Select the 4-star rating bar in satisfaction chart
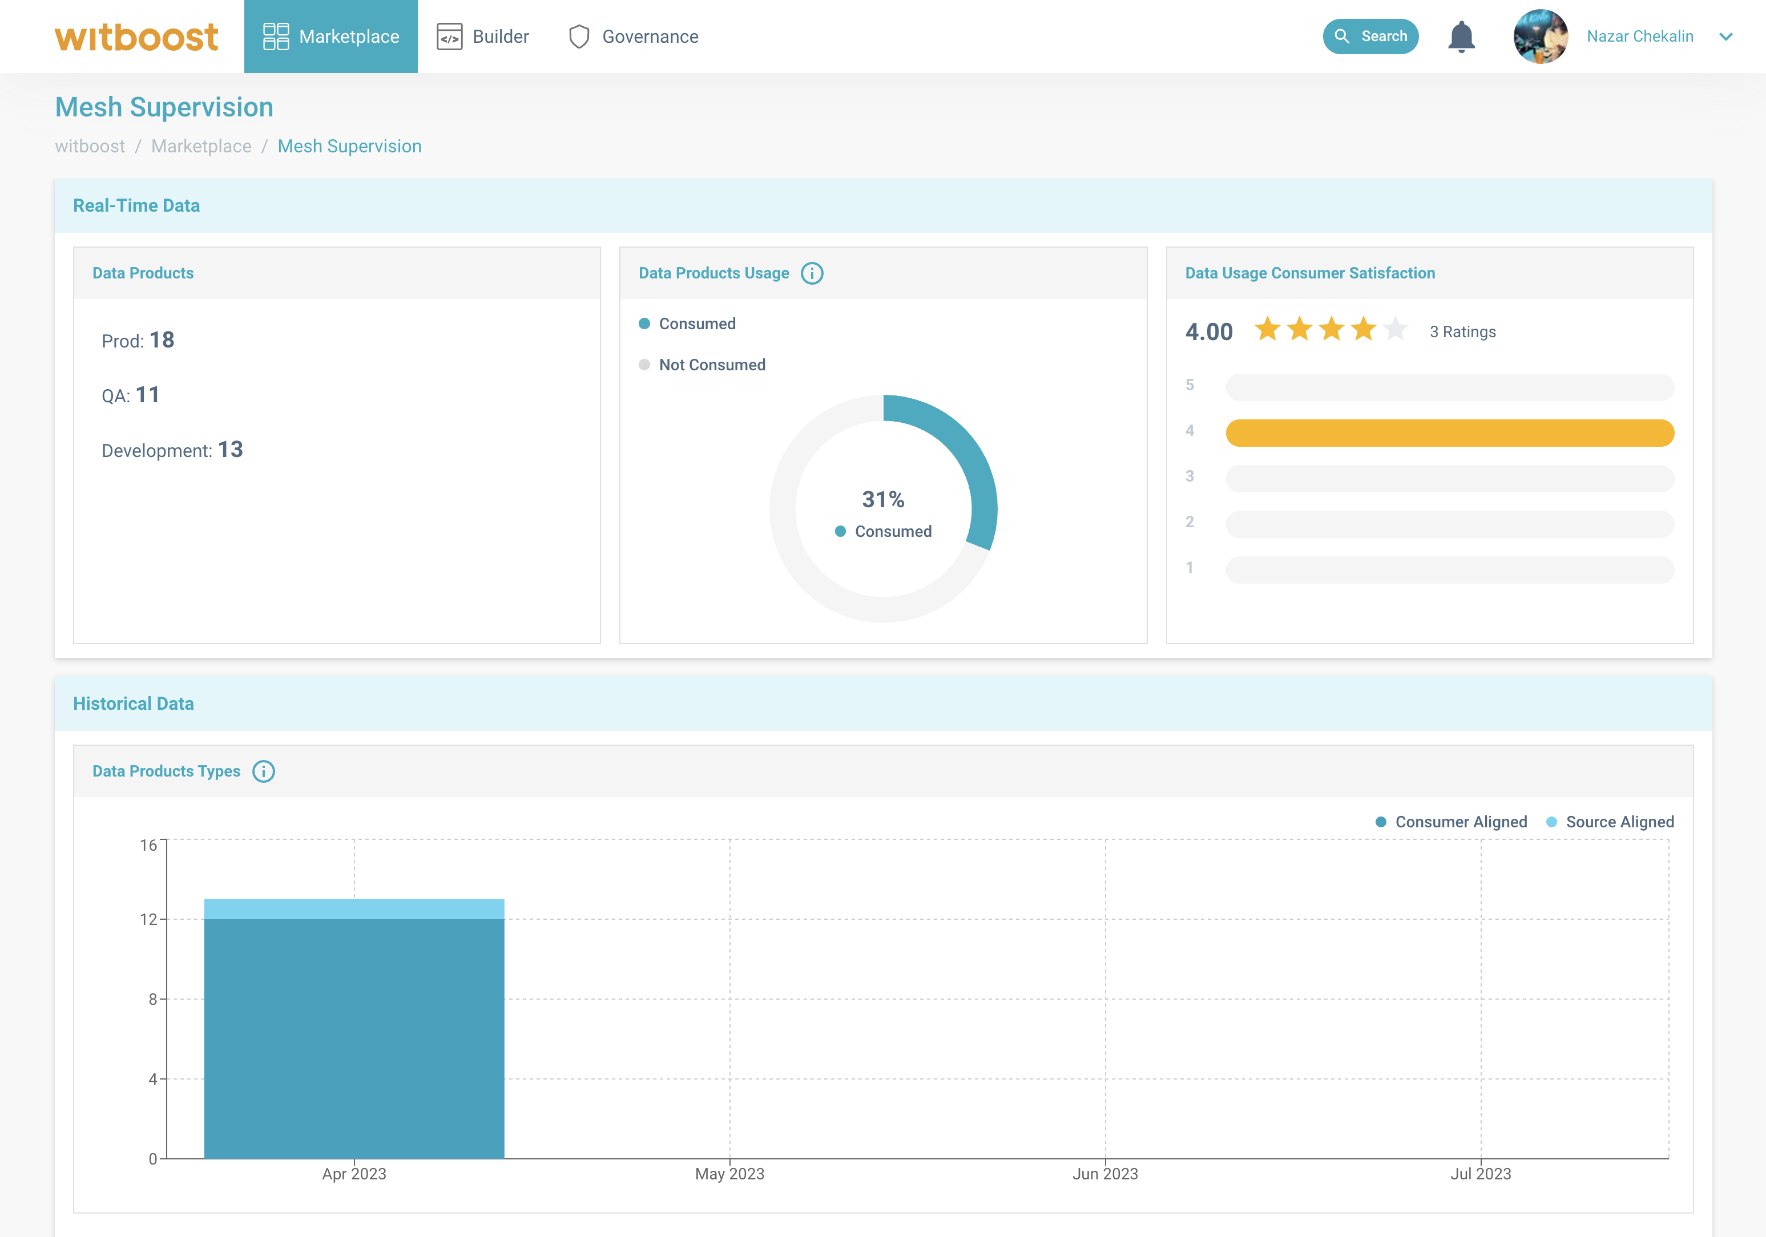Screen dimensions: 1766x1237 (1449, 432)
